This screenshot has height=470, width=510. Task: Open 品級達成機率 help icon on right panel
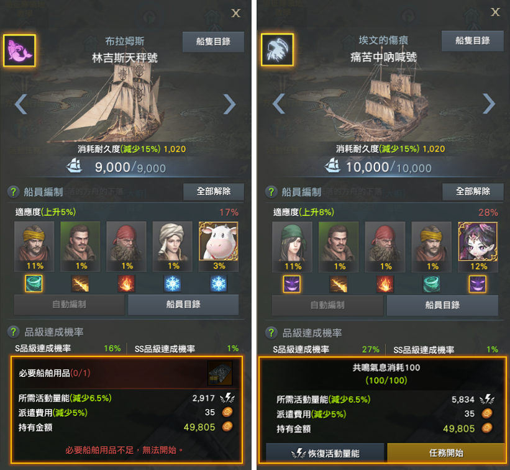pyautogui.click(x=271, y=333)
